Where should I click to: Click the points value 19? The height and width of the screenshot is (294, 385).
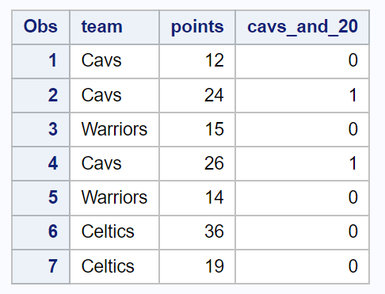coord(197,266)
